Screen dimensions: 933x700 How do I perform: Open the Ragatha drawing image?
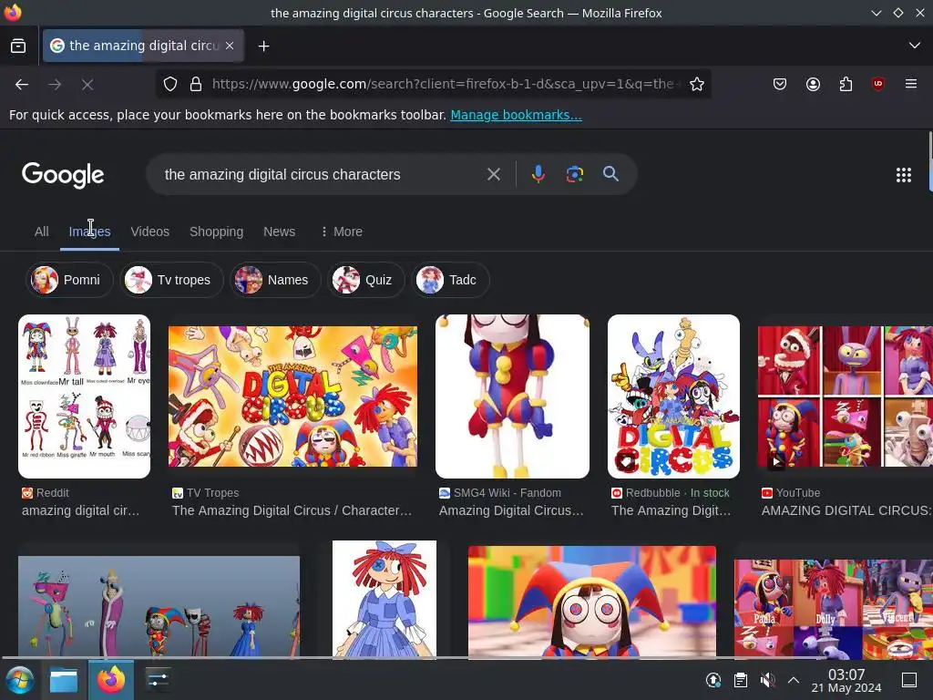point(384,599)
